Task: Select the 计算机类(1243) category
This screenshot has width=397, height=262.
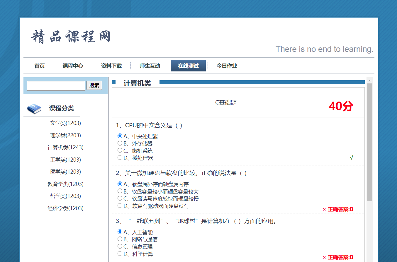Action: [65, 147]
